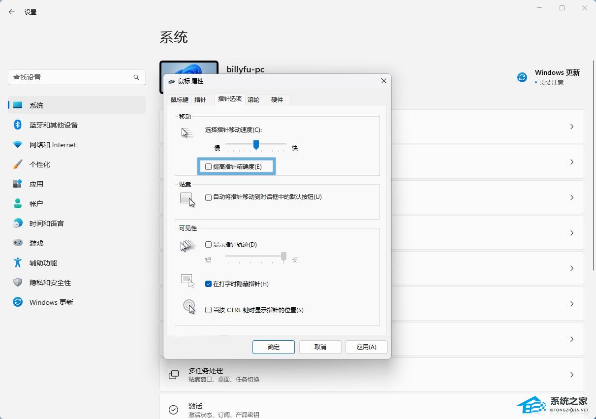Screen dimensions: 596x419
Task: Open the 滚轮 tab
Action: (x=253, y=100)
